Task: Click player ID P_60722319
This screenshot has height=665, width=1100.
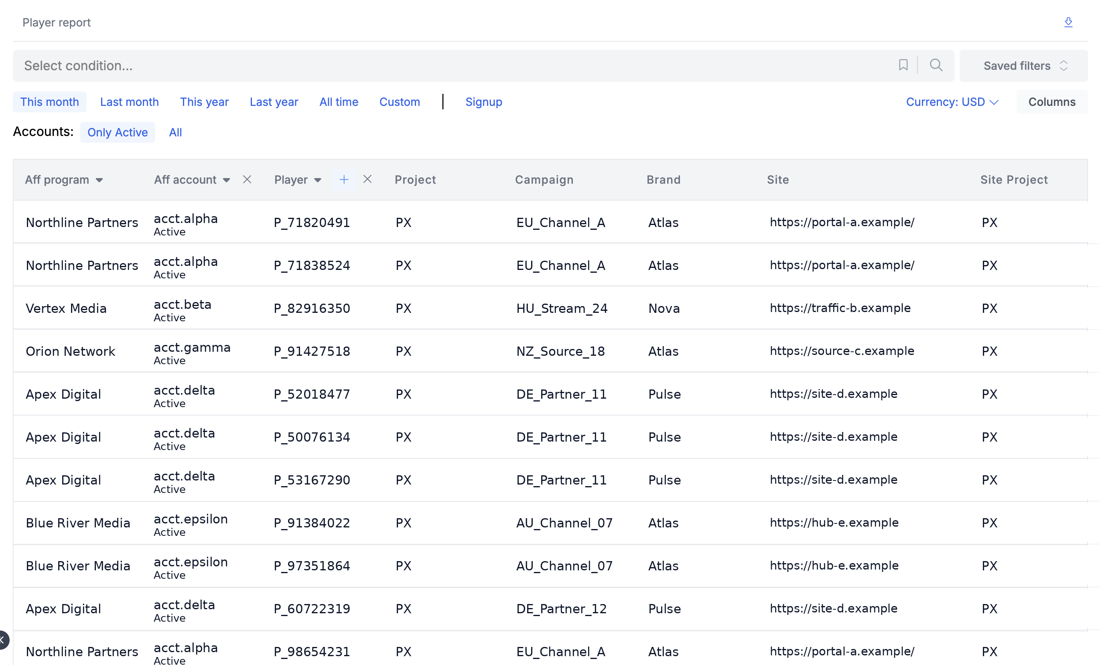Action: (x=312, y=608)
